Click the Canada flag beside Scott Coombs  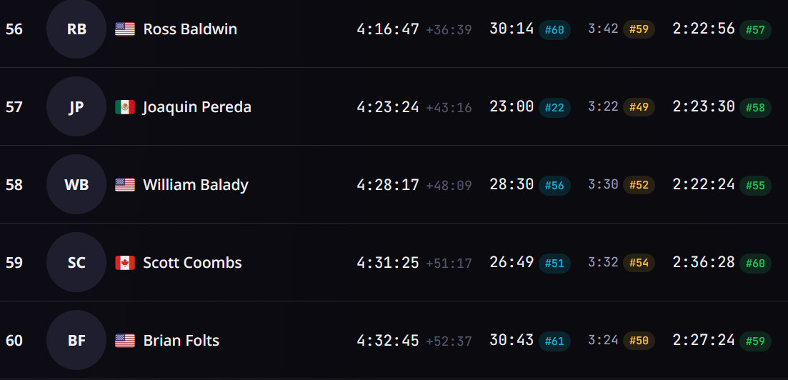[x=125, y=263]
